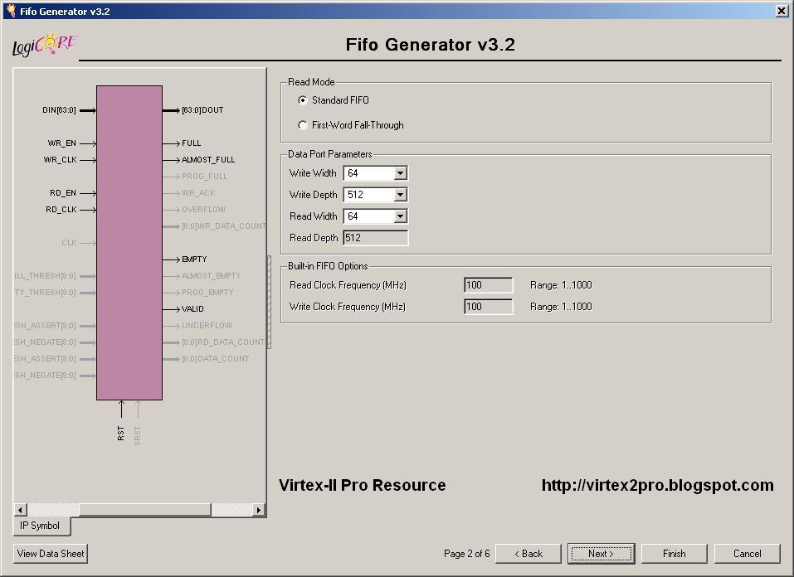This screenshot has height=577, width=794.
Task: Click the LogiCORE logo
Action: (44, 46)
